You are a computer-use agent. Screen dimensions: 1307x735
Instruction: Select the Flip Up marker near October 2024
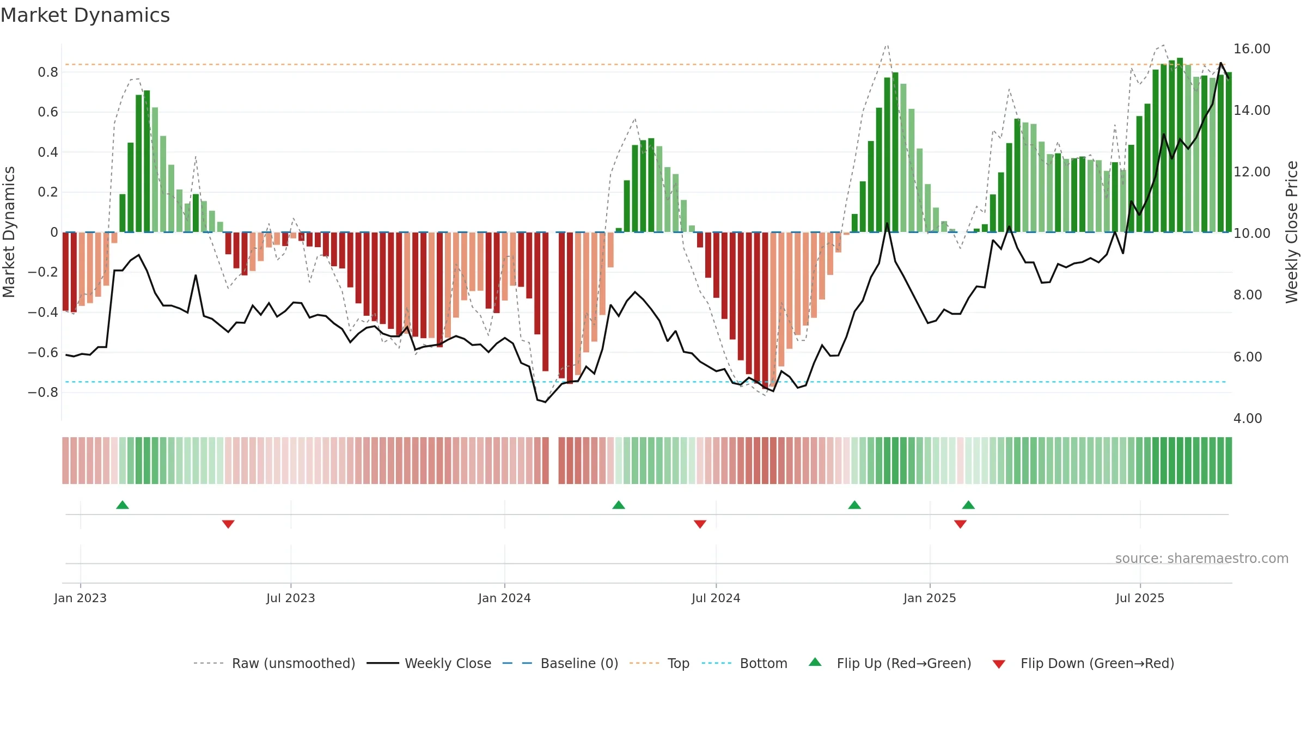pyautogui.click(x=854, y=505)
